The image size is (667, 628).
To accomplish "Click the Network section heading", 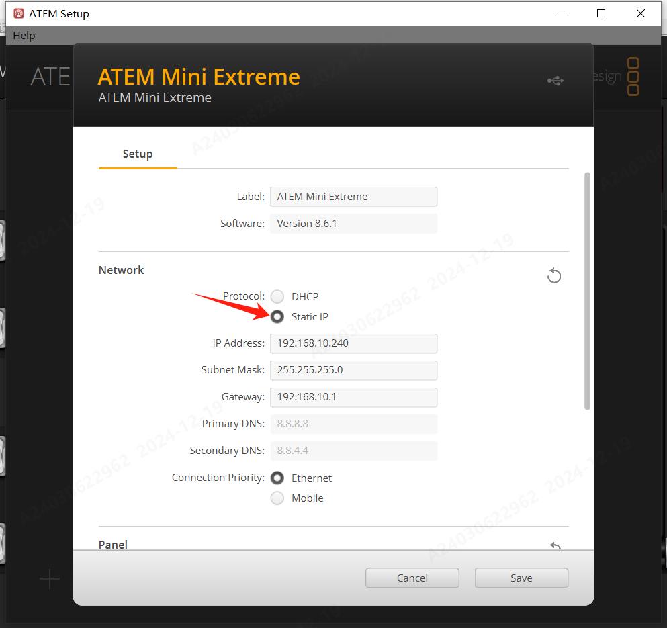I will 121,270.
